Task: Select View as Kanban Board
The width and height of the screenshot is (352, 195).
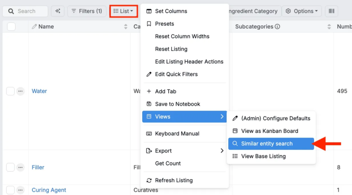Action: [x=269, y=131]
